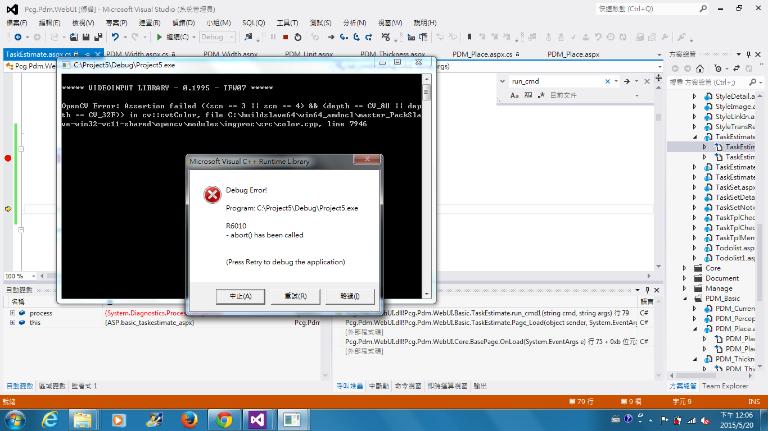Open the 工具(T) menu

click(287, 23)
